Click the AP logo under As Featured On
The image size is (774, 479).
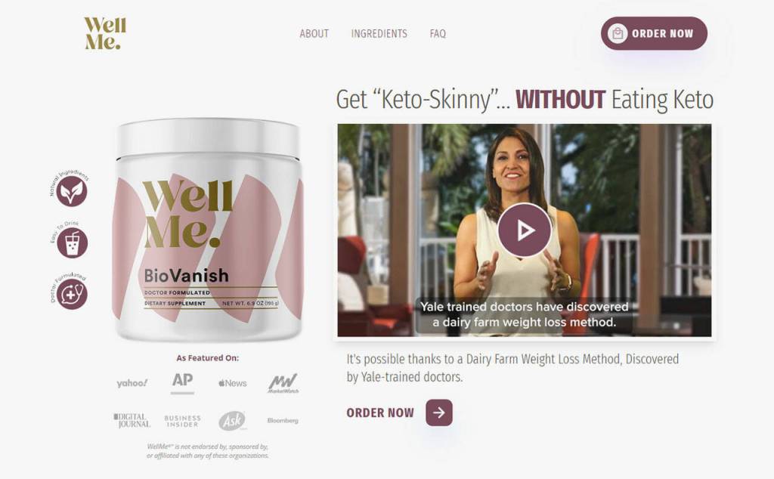click(x=182, y=380)
